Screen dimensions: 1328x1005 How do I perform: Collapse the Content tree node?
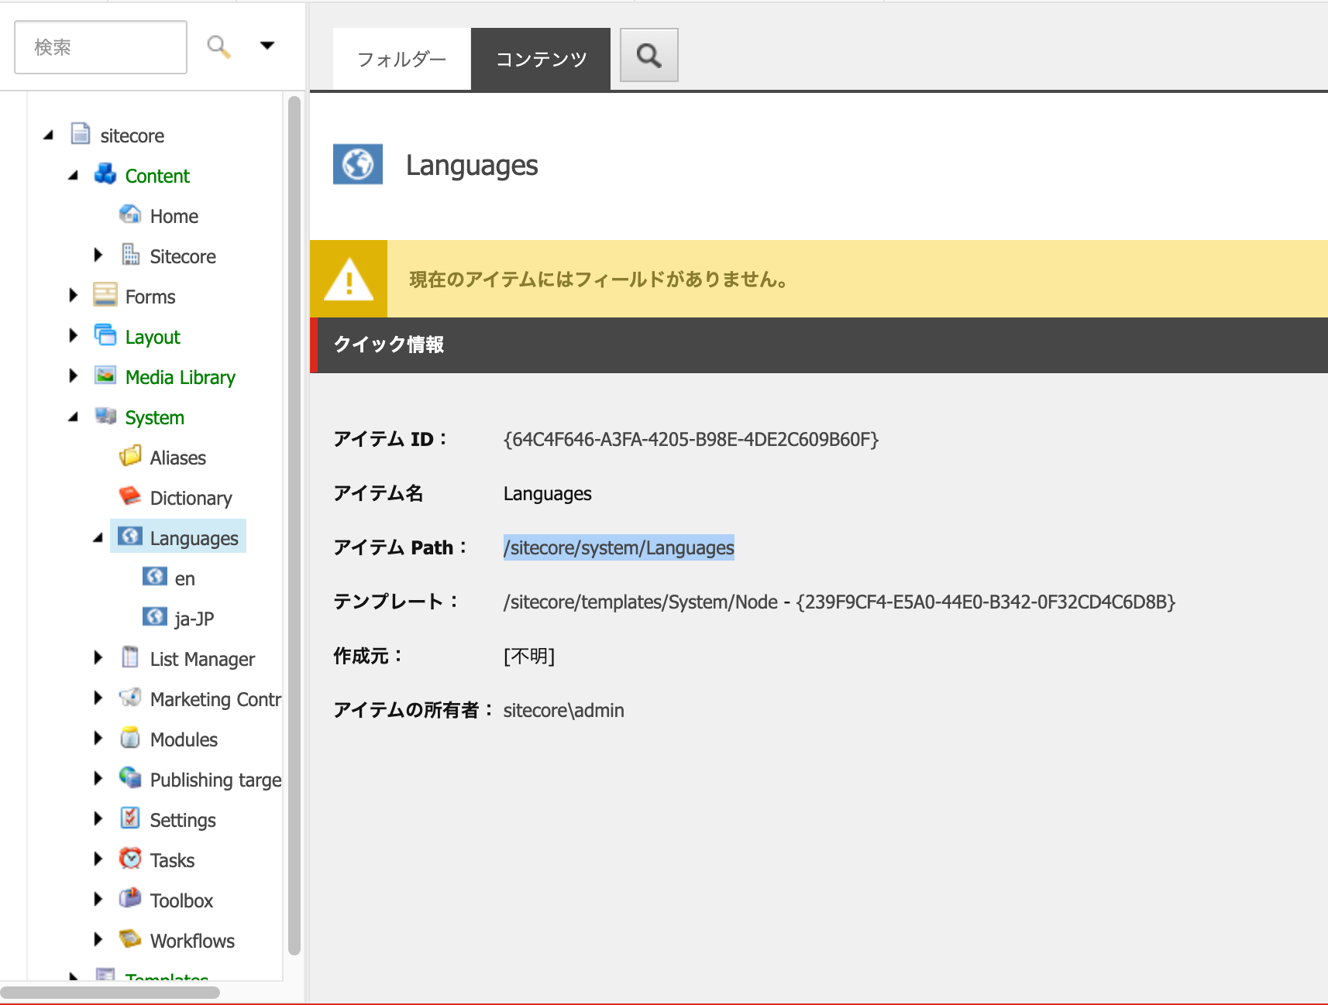click(x=73, y=176)
